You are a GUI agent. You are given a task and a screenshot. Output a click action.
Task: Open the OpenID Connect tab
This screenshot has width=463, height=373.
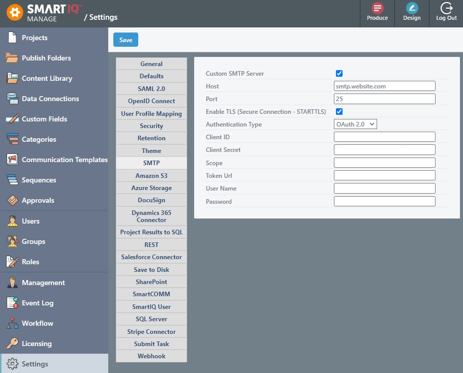(x=151, y=101)
